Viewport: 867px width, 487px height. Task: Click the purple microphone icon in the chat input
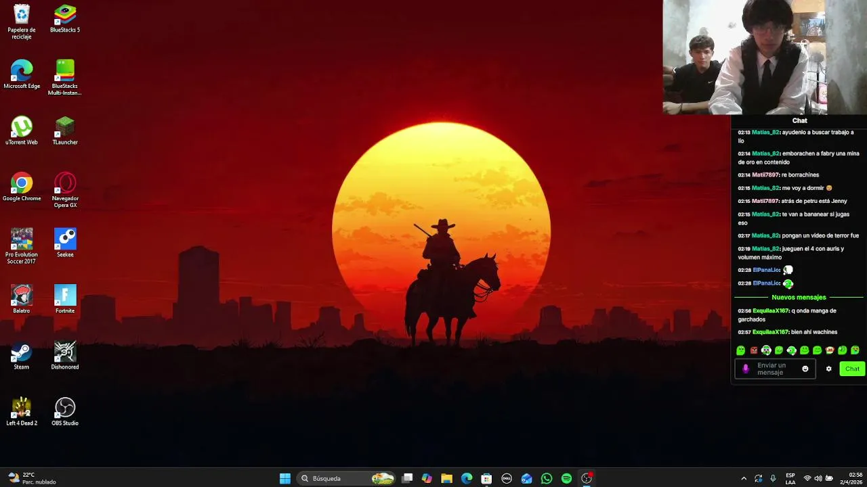[x=746, y=369]
